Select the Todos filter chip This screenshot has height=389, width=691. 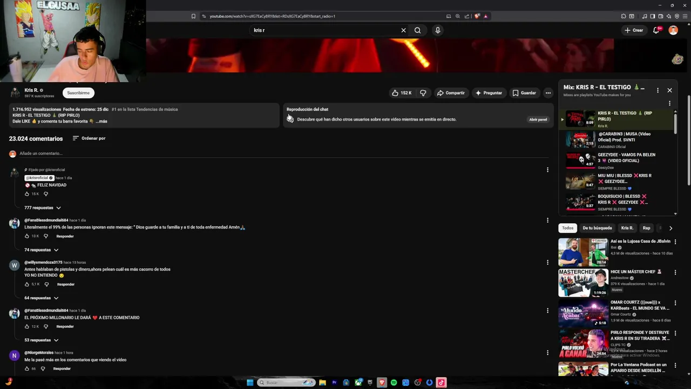click(568, 228)
